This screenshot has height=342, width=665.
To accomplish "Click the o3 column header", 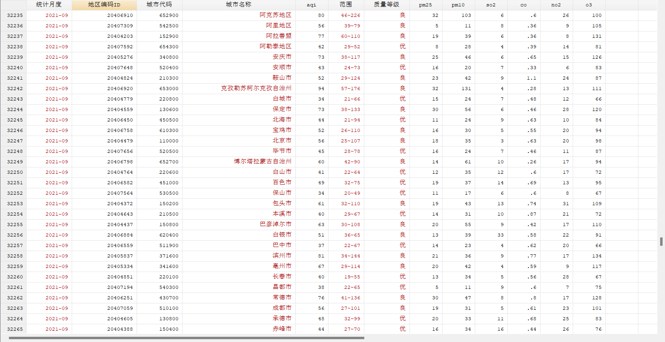I will click(589, 5).
